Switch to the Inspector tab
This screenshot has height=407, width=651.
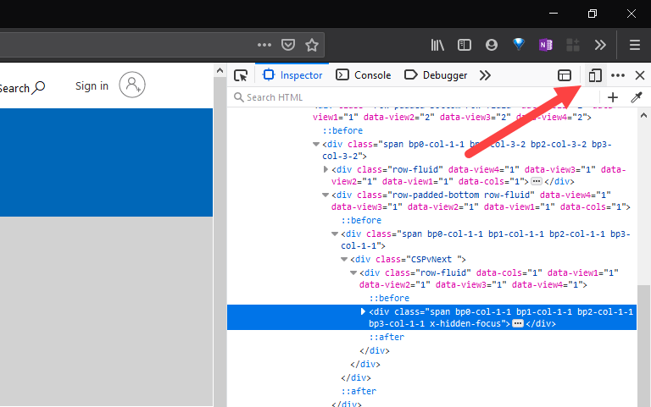(292, 75)
